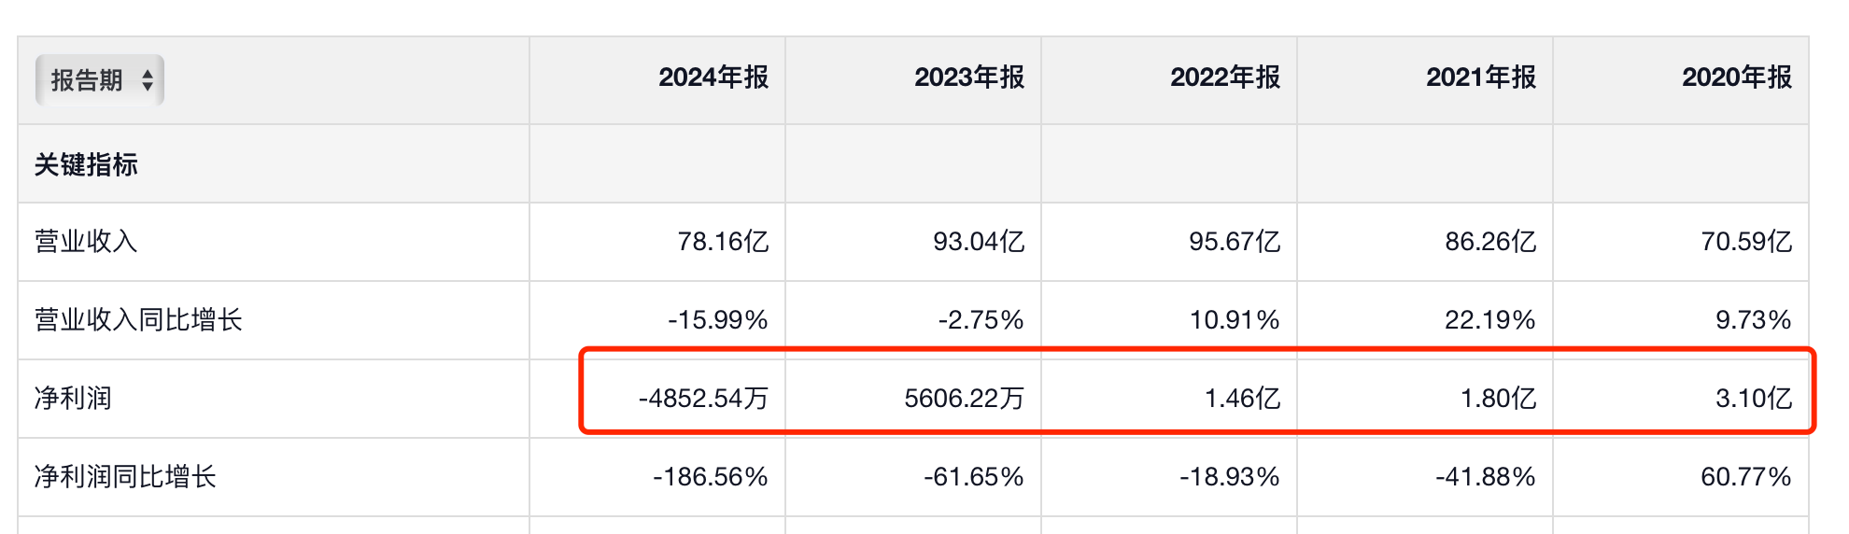The width and height of the screenshot is (1849, 534).
Task: Click the 60.77% net profit growth cell
Action: click(1745, 477)
